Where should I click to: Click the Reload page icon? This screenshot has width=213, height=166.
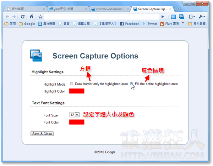pos(23,17)
